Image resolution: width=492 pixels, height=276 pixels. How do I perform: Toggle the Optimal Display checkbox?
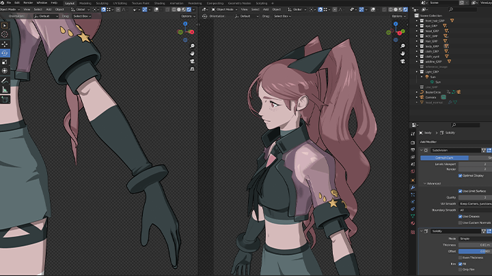tap(461, 176)
